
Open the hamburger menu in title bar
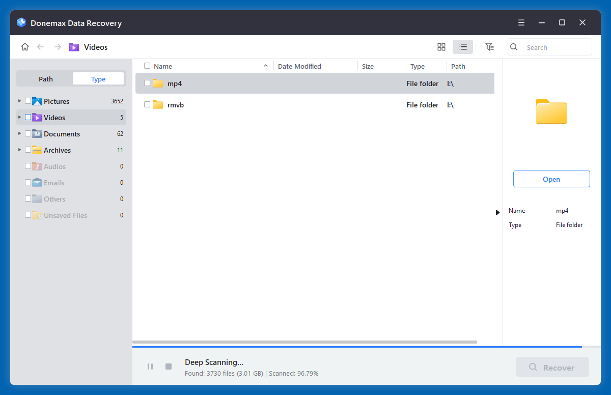click(x=521, y=22)
